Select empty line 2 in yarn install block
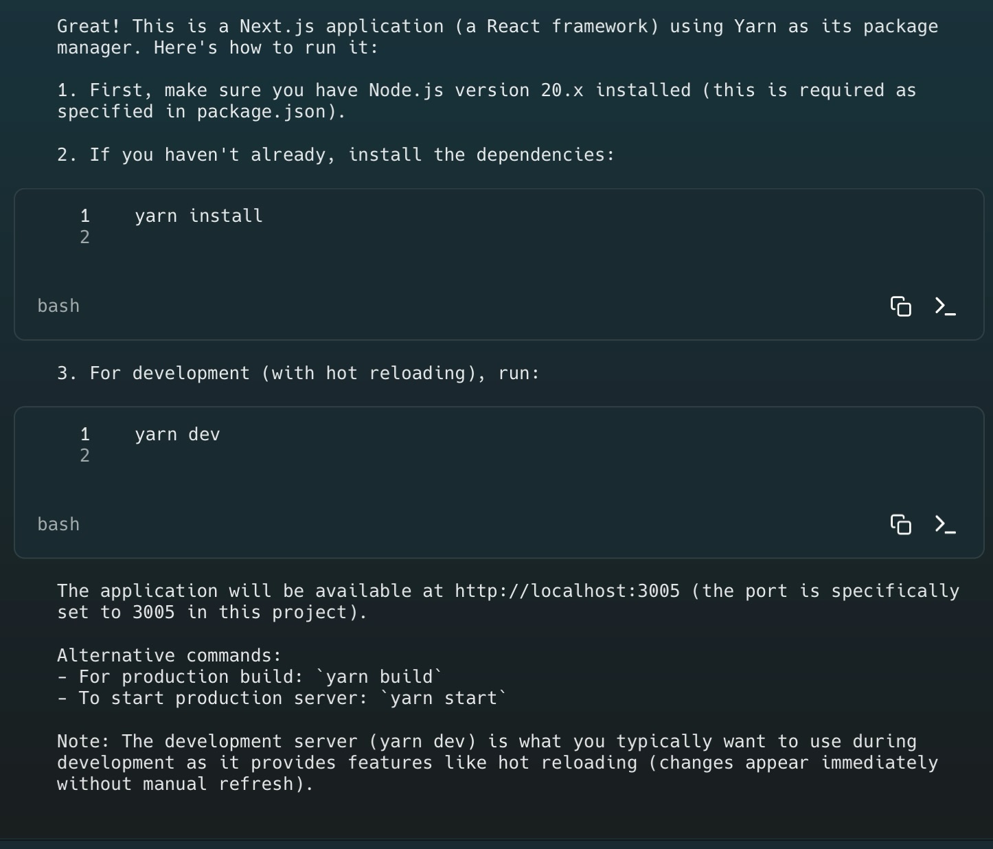 [x=84, y=238]
